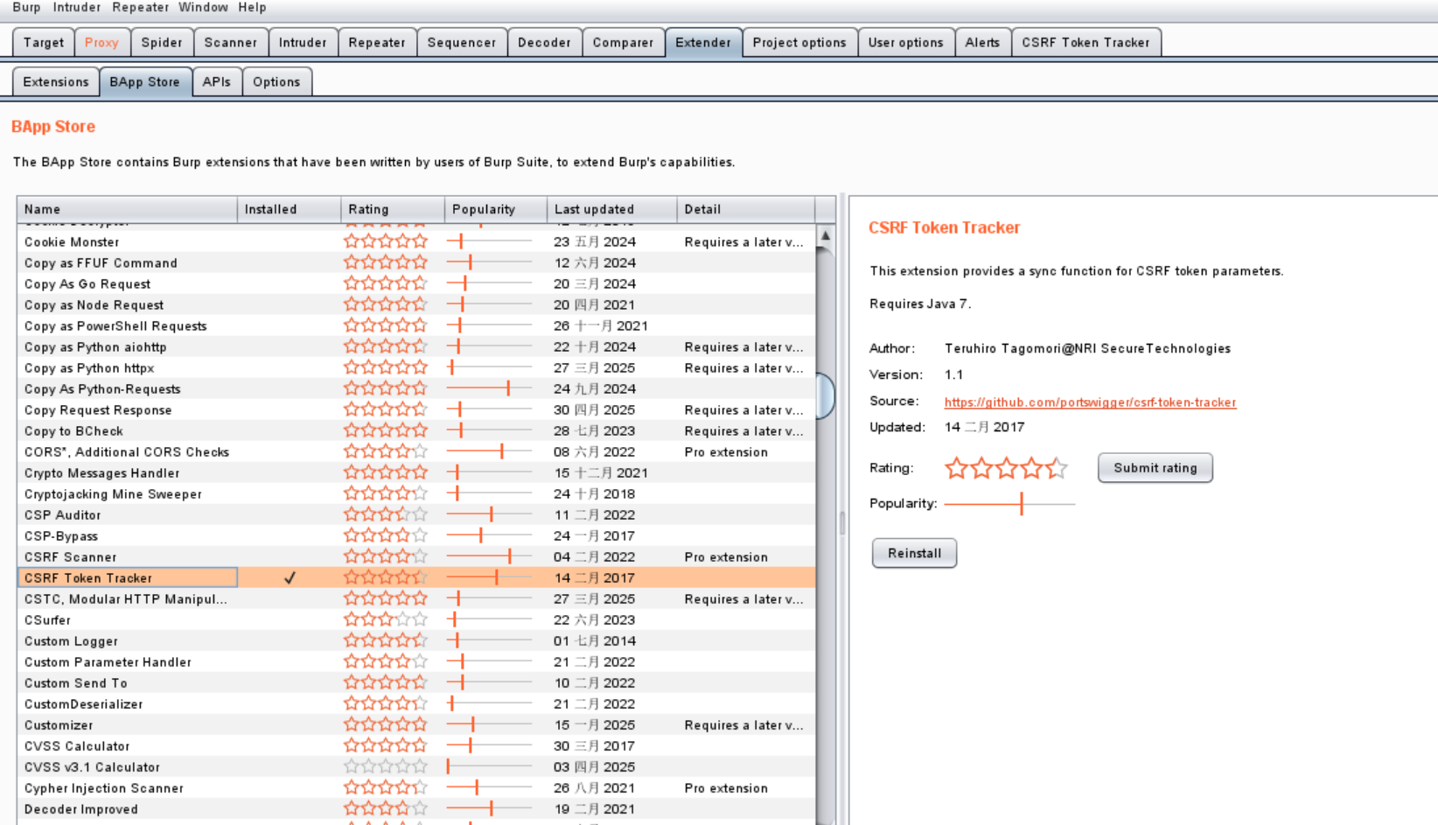The image size is (1438, 825).
Task: Open the Repeater menu in menu bar
Action: click(x=140, y=7)
